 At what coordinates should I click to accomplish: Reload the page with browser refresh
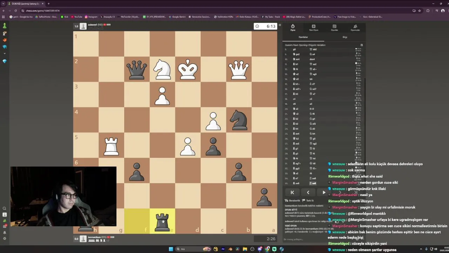(16, 11)
